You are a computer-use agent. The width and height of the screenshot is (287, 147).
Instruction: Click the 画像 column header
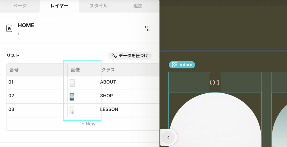pos(83,70)
